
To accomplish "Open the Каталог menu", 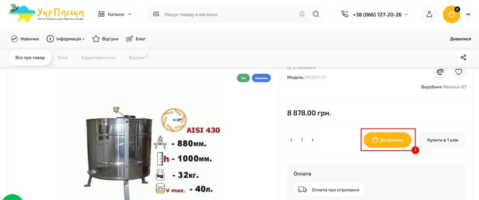I will click(115, 14).
